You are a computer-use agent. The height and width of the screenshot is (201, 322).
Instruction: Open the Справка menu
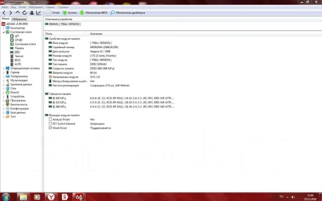pos(63,7)
